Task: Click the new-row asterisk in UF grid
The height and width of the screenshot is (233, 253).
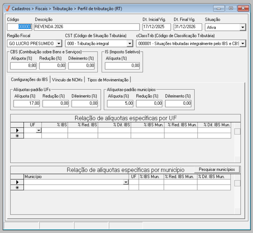Action: point(17,136)
